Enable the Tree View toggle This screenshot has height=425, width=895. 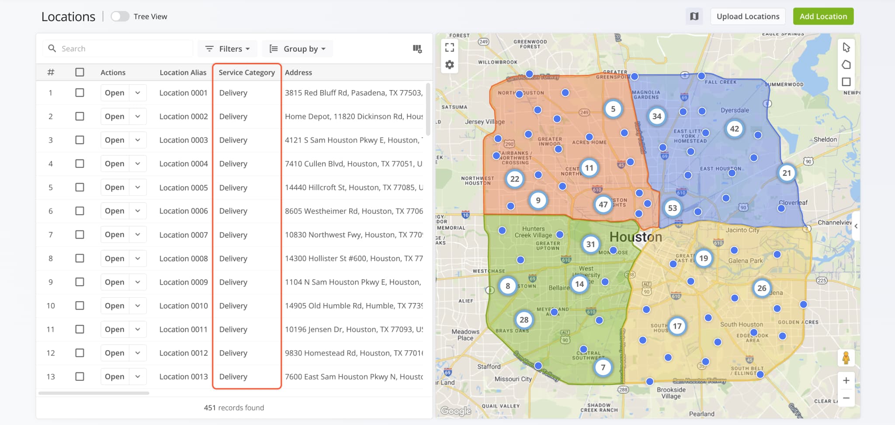pos(119,16)
